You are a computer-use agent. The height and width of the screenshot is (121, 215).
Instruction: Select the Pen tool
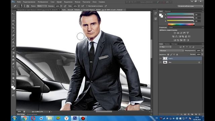(x=13, y=64)
